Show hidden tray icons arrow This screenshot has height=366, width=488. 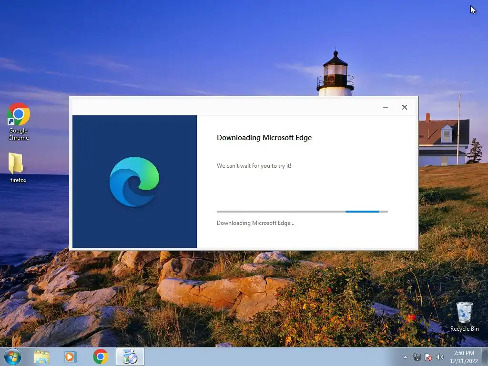click(405, 357)
